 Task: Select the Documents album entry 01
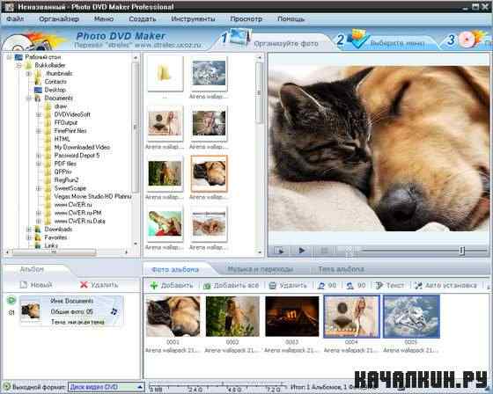click(x=71, y=310)
